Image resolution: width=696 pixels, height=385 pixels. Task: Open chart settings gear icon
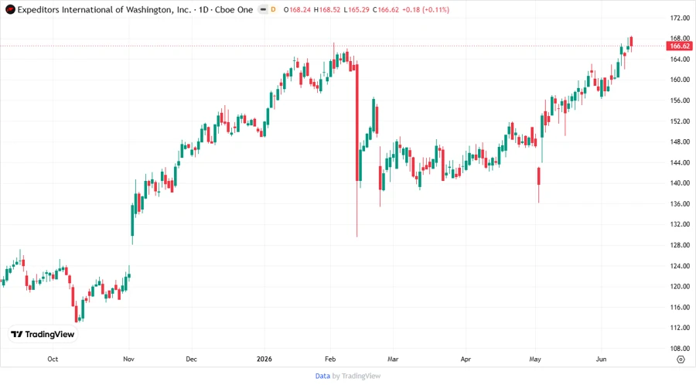681,359
